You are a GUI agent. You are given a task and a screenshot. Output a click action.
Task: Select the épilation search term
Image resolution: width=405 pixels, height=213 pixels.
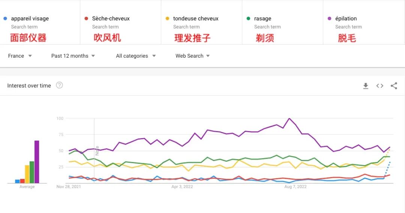(346, 18)
